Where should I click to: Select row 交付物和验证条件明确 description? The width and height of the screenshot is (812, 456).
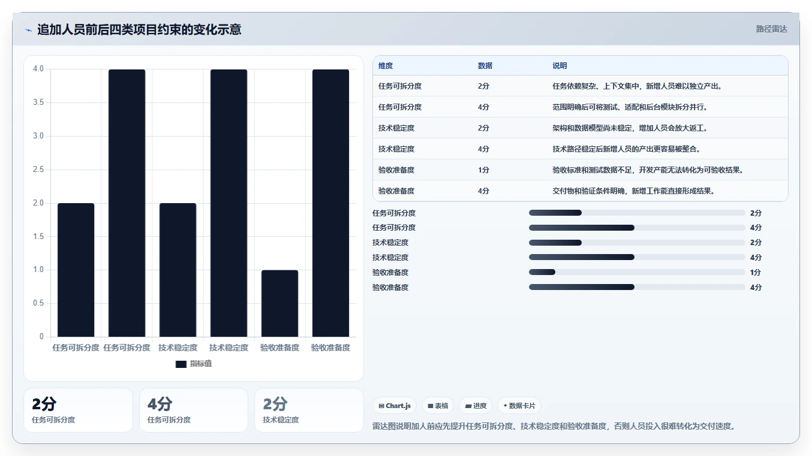[x=633, y=191]
